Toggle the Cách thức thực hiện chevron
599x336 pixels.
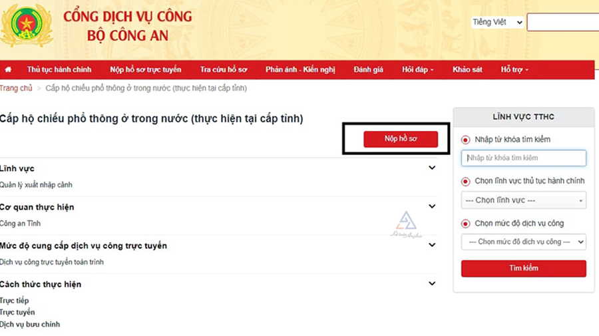pyautogui.click(x=432, y=283)
